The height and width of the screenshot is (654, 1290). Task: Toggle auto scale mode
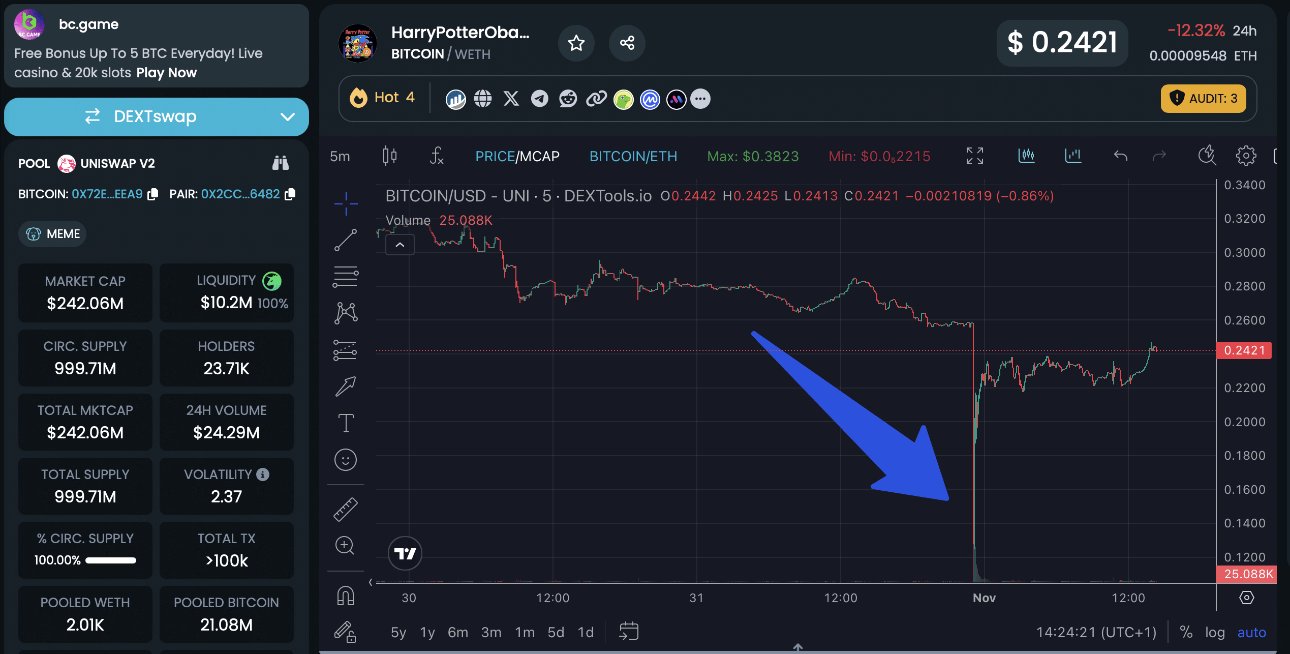coord(1251,633)
